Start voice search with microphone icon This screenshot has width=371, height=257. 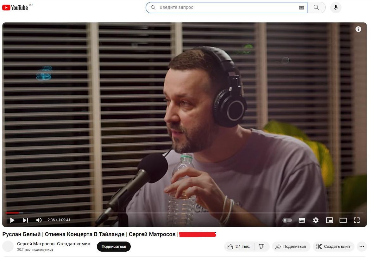click(x=336, y=8)
